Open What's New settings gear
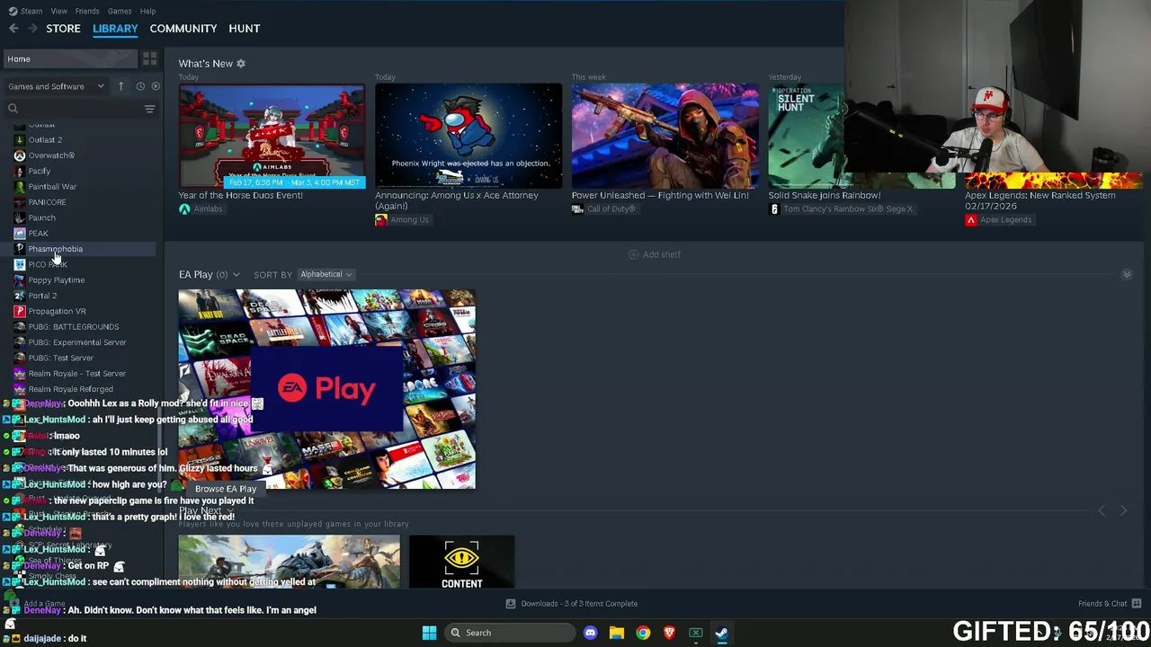 click(241, 64)
